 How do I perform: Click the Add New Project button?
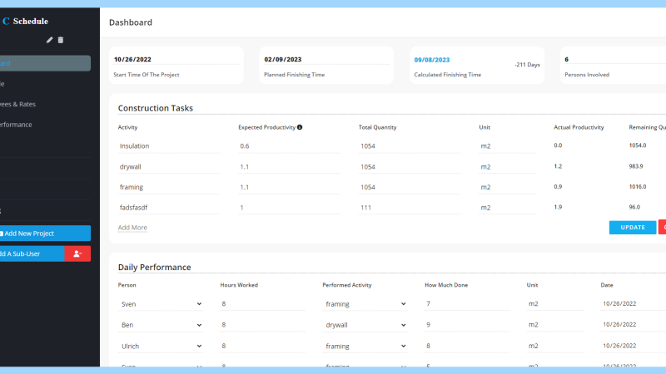(45, 234)
